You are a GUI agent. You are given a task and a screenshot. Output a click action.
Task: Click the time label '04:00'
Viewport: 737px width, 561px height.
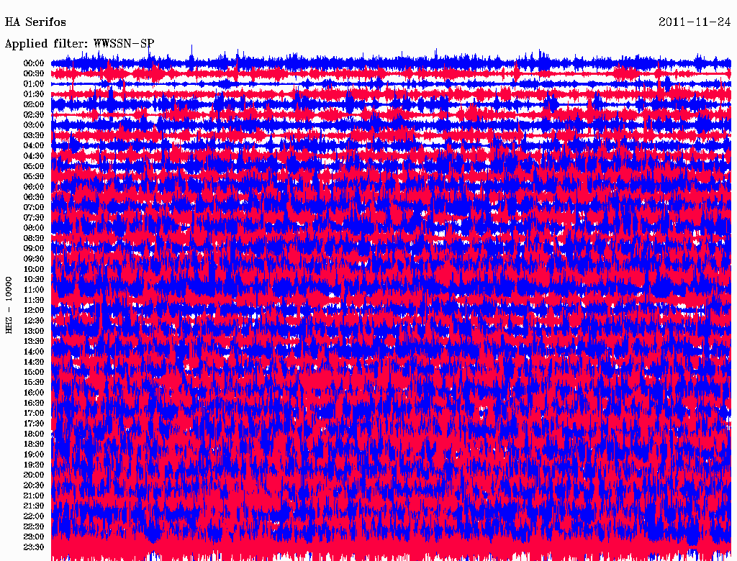point(34,146)
